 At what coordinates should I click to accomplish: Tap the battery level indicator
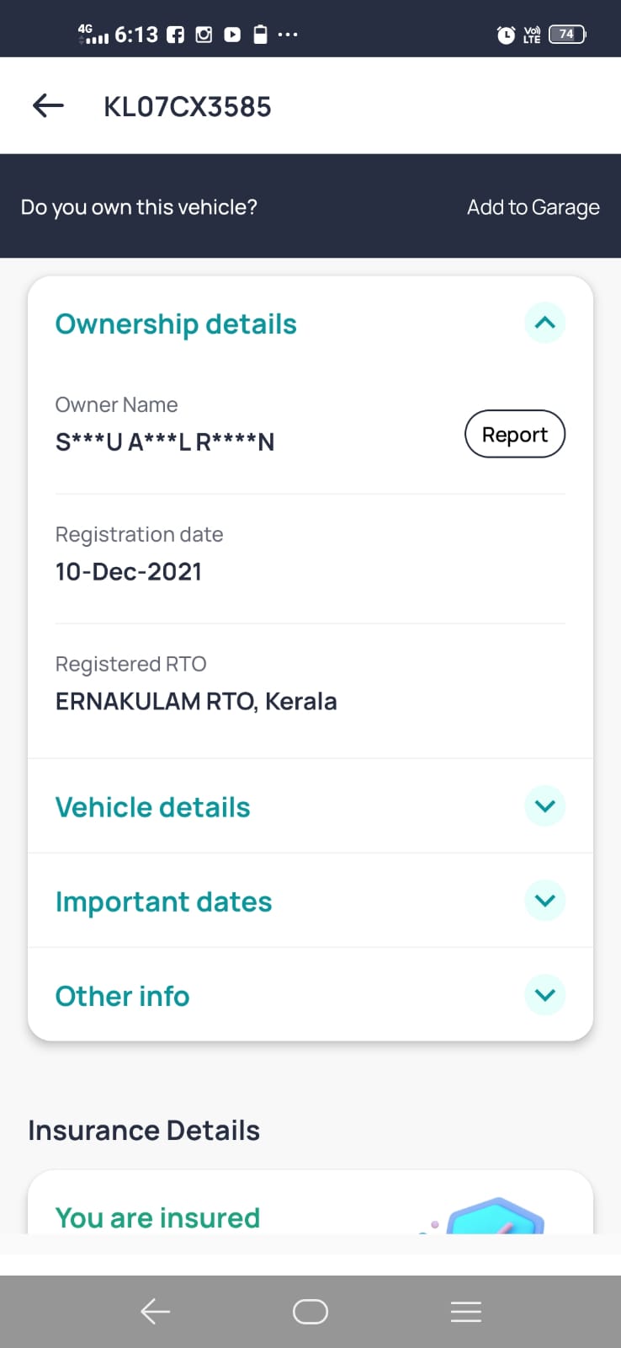[567, 35]
